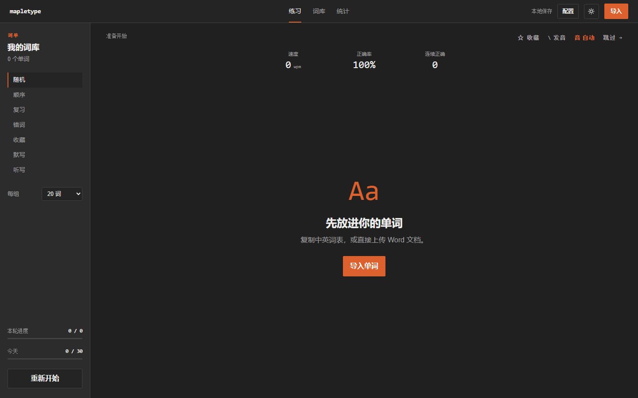Select 顺序 practice mode
The height and width of the screenshot is (398, 638).
pos(45,95)
